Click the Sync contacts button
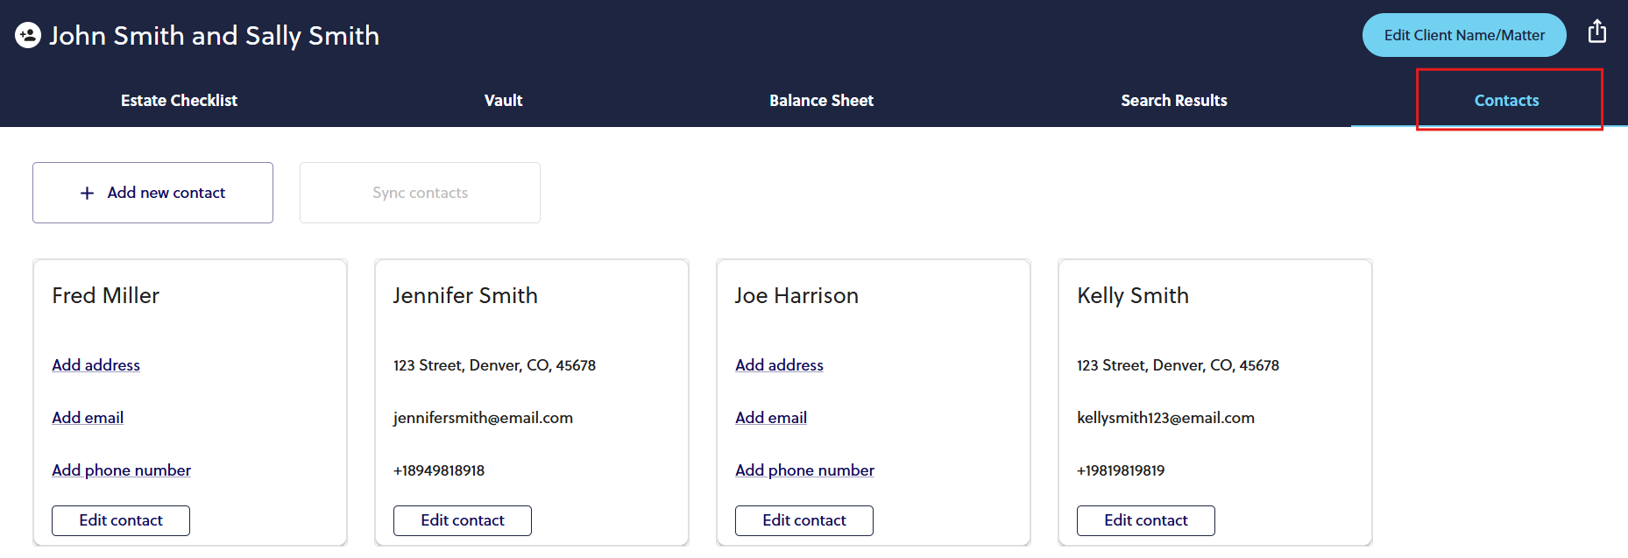 (x=420, y=193)
